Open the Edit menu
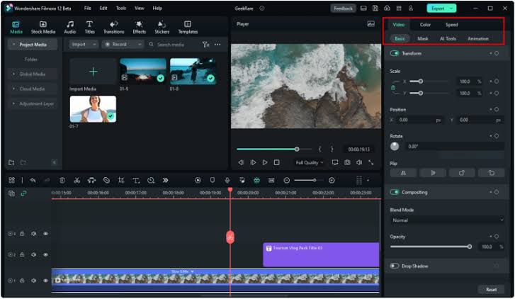 pos(103,9)
